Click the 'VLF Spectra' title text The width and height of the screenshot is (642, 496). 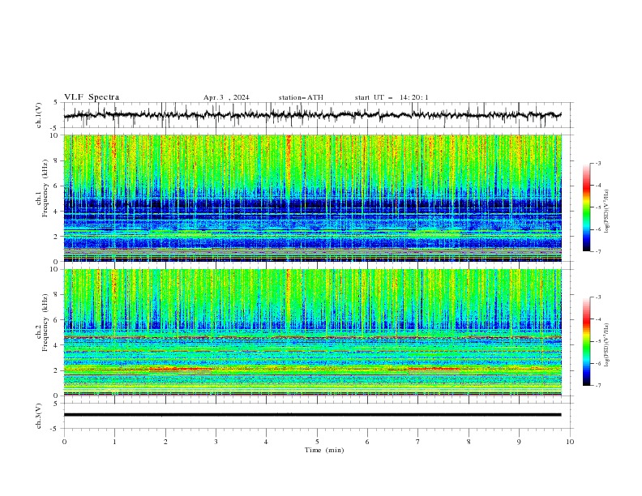coord(92,97)
